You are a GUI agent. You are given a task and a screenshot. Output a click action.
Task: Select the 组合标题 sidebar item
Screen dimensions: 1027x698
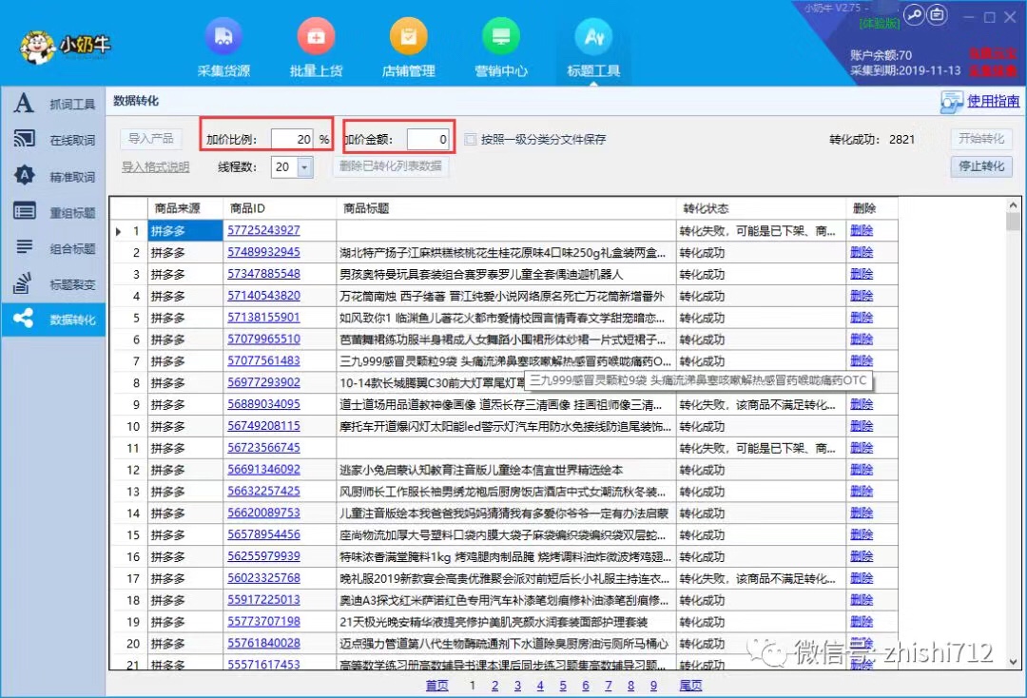pyautogui.click(x=53, y=248)
